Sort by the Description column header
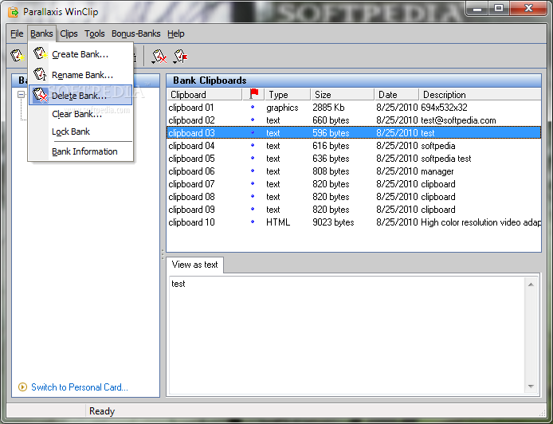 tap(480, 95)
